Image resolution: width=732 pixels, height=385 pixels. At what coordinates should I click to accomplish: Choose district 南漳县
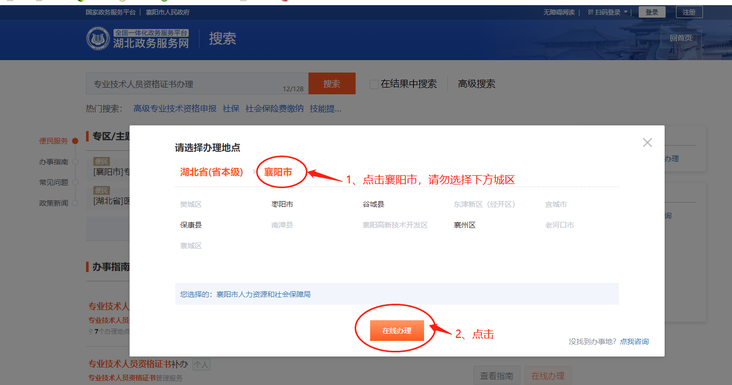coord(282,225)
